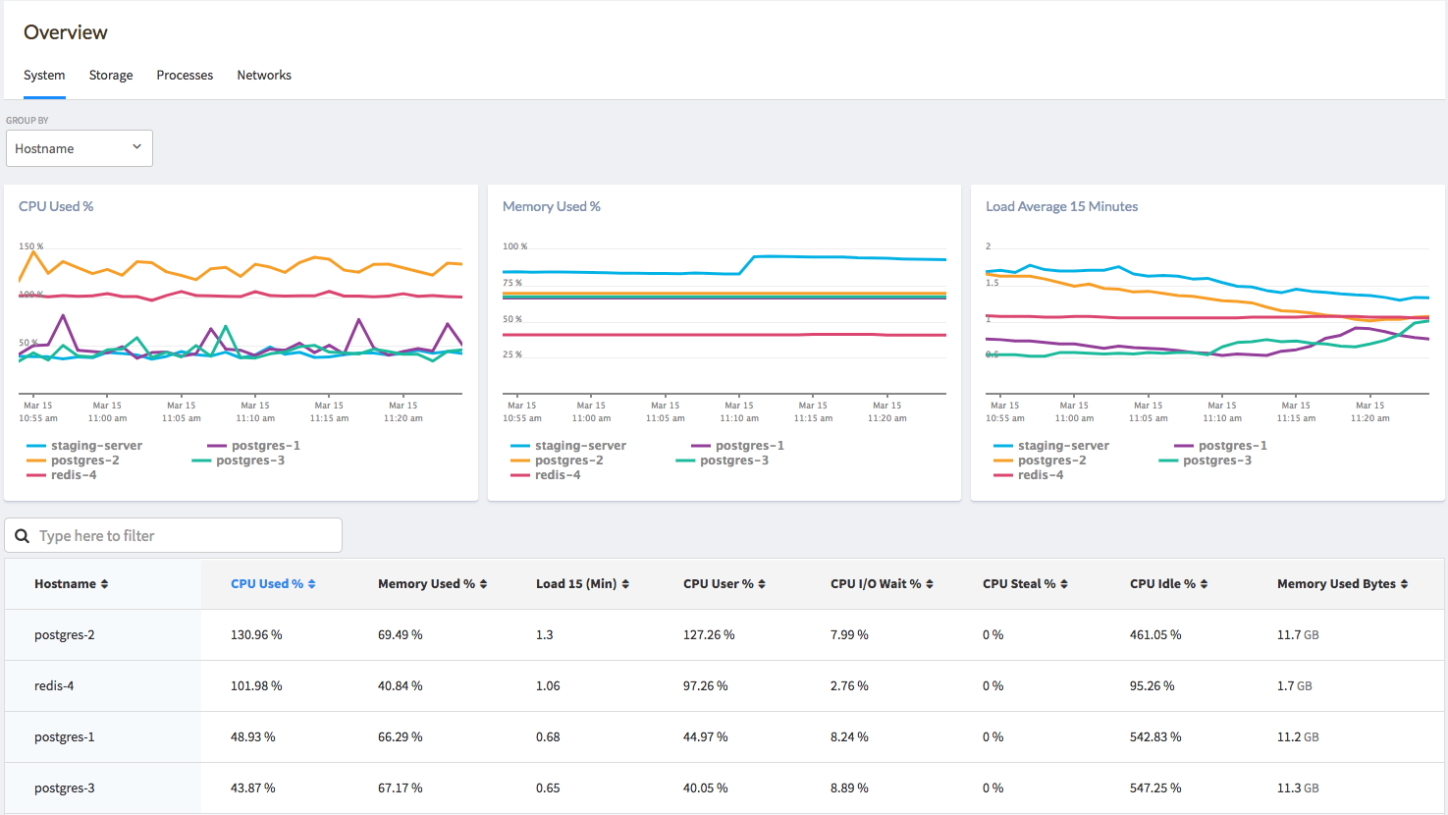1448x815 pixels.
Task: Sort by CPU Steal % arrows
Action: pos(1064,584)
